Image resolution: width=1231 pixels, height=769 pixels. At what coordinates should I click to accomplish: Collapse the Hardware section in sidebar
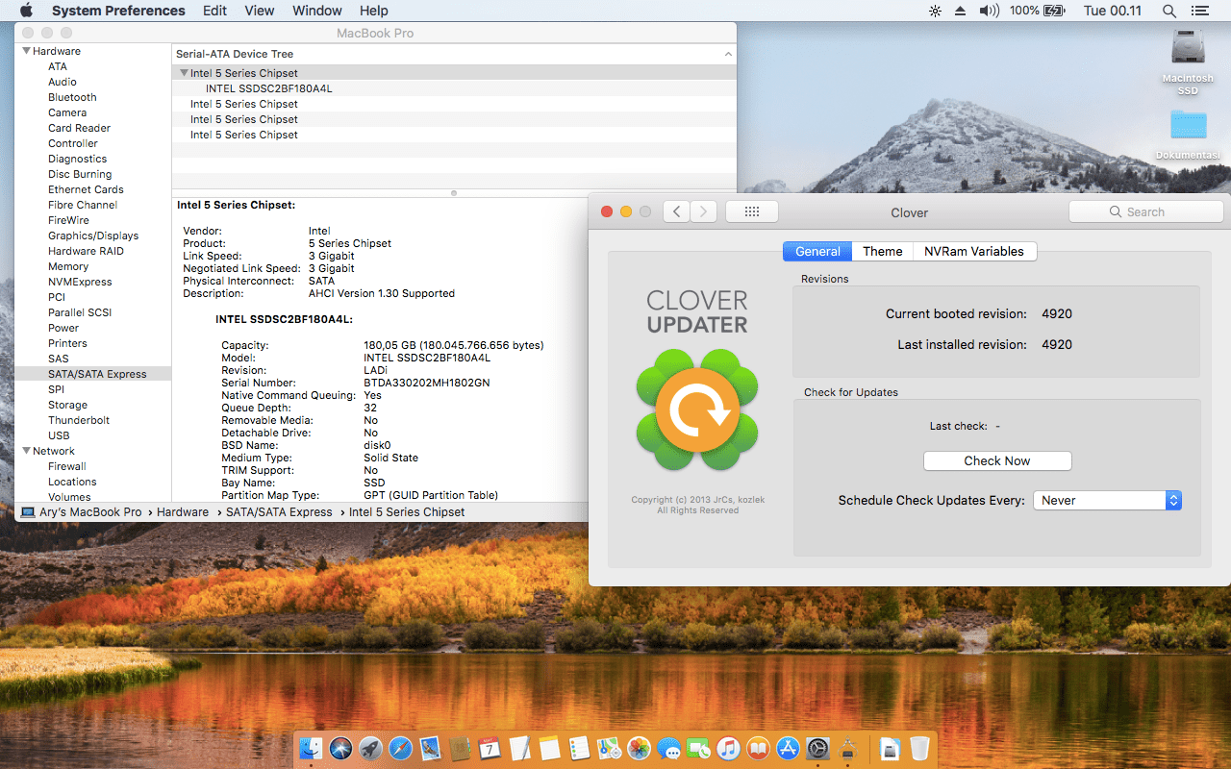(27, 51)
